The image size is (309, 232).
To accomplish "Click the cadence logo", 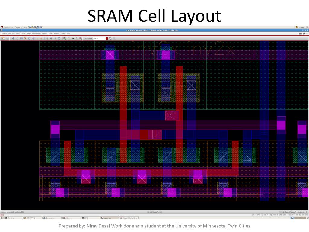I will pos(303,34).
